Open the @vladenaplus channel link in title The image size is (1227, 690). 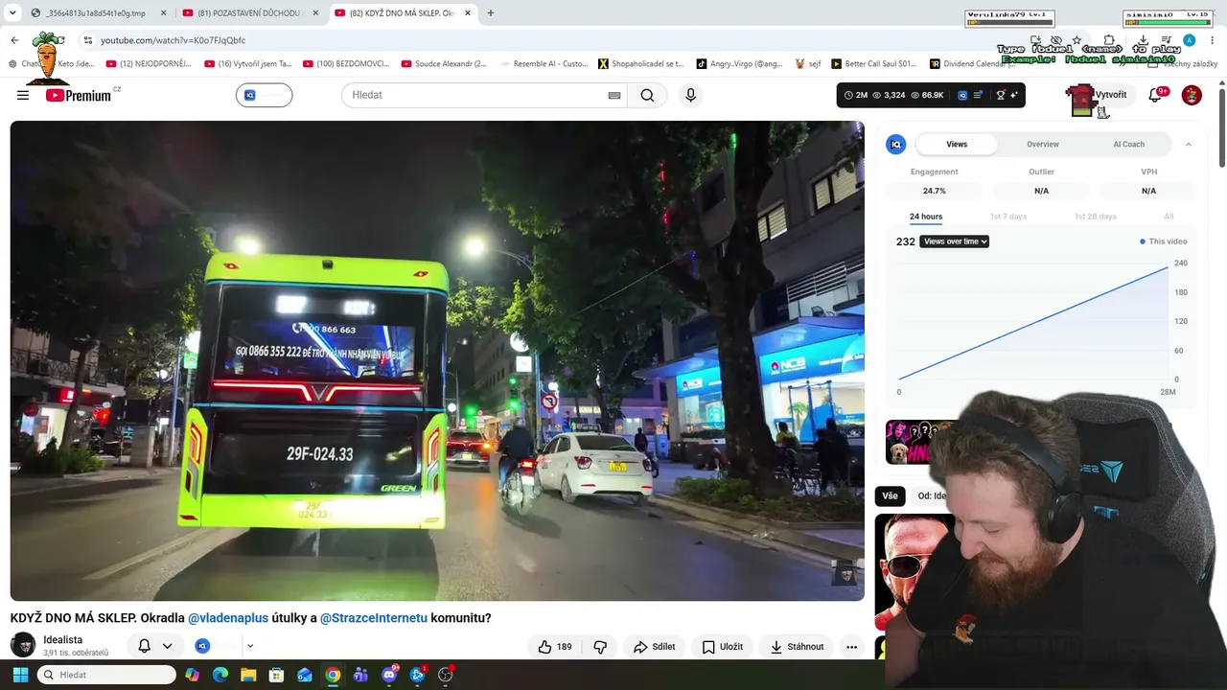coord(228,618)
